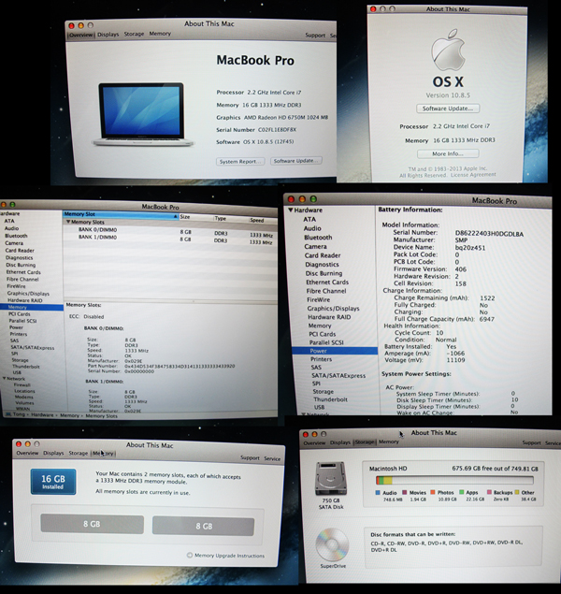
Task: Click the Macintosh HD storage usage bar
Action: click(x=454, y=481)
